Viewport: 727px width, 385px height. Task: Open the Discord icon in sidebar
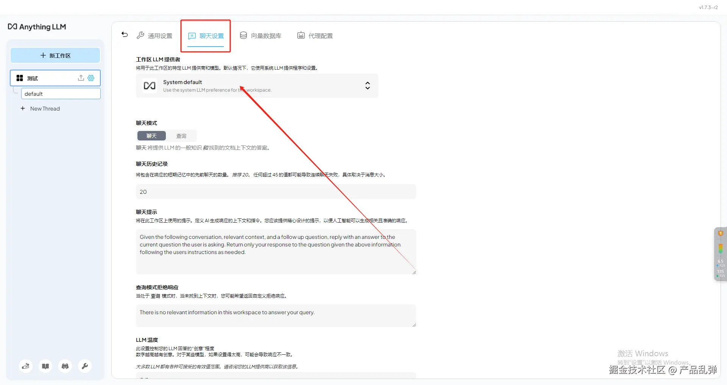(65, 366)
